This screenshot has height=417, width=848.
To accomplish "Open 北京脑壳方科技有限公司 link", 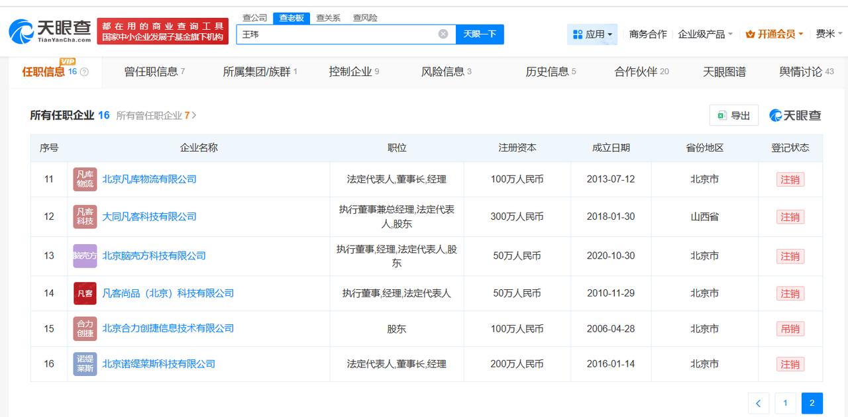I will point(154,255).
